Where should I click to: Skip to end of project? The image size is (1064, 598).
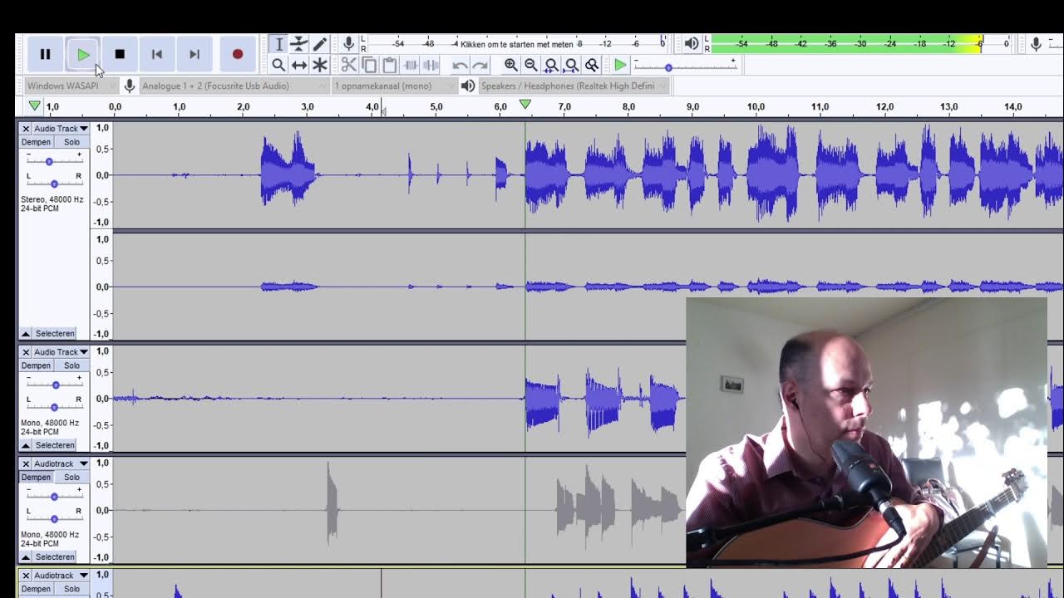click(195, 54)
